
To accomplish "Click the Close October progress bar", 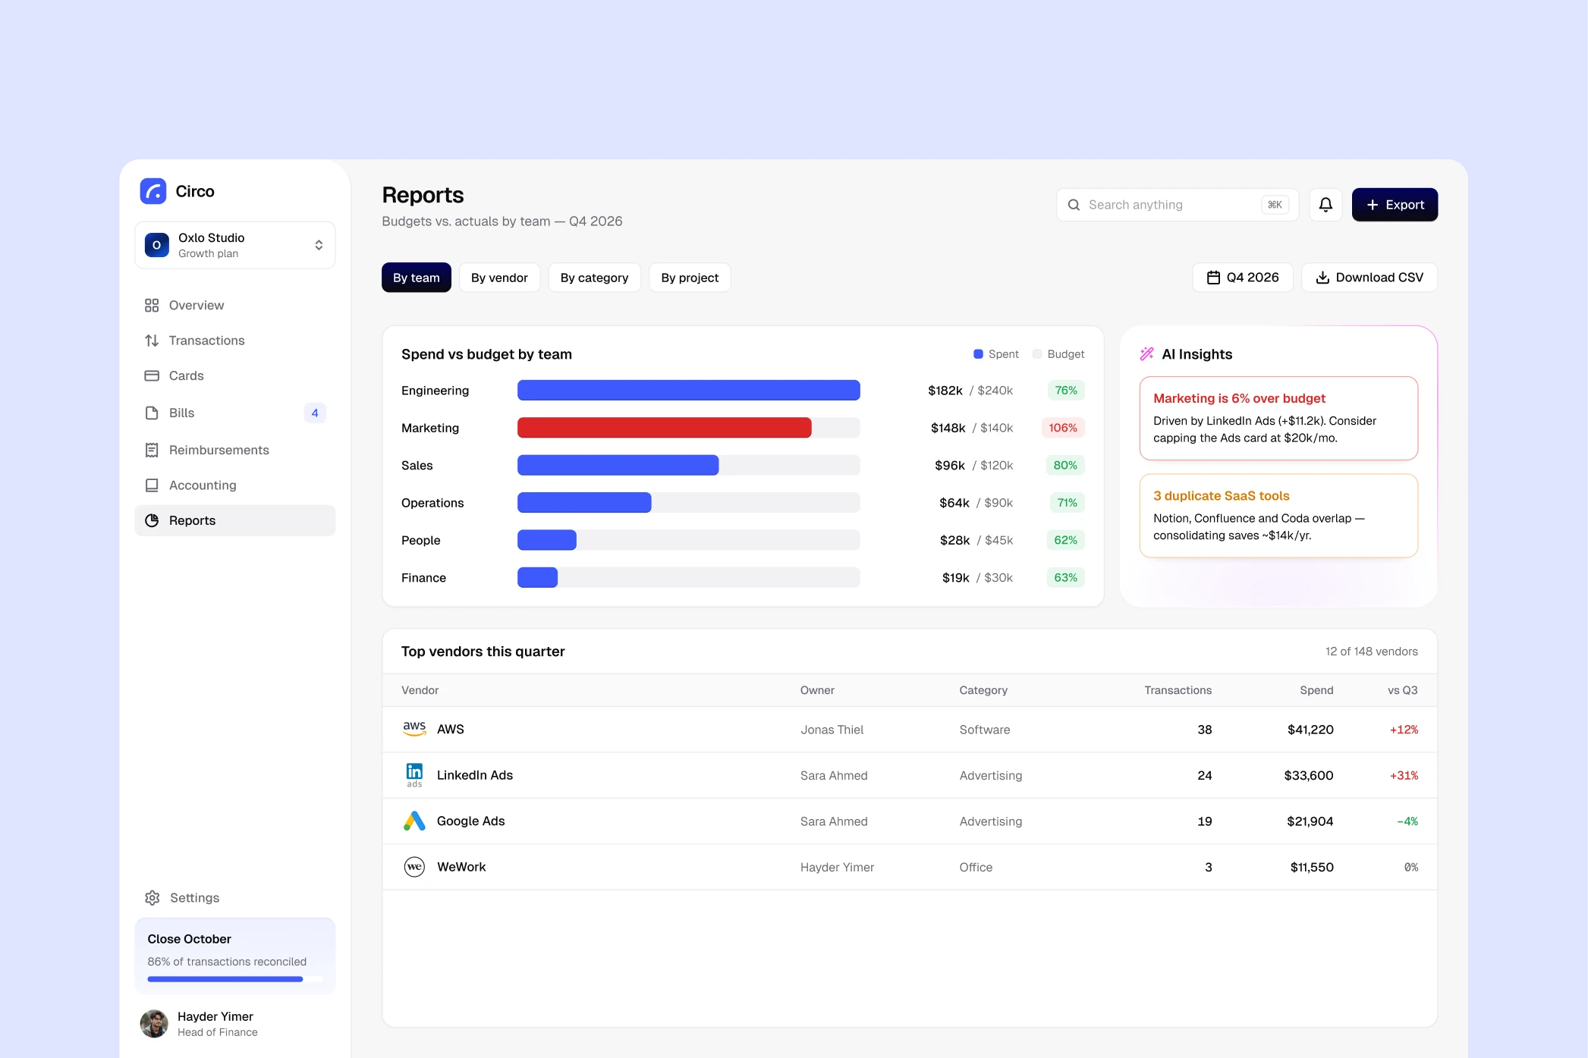I will pyautogui.click(x=235, y=979).
